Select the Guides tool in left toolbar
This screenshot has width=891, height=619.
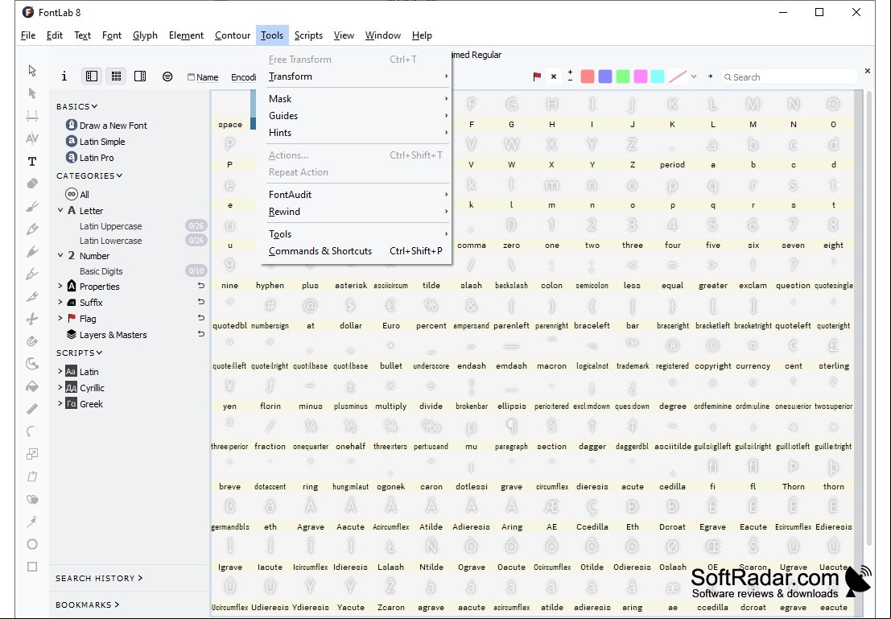tap(32, 116)
